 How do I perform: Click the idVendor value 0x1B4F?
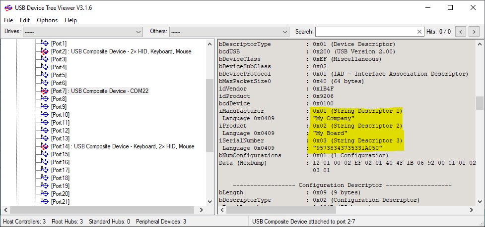point(323,89)
